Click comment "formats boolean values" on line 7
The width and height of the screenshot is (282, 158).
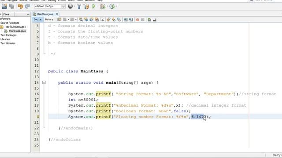click(x=85, y=43)
